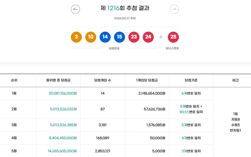Click criteria 3개번호 일치
Viewport: 251px width, 157px height.
[x=191, y=151]
